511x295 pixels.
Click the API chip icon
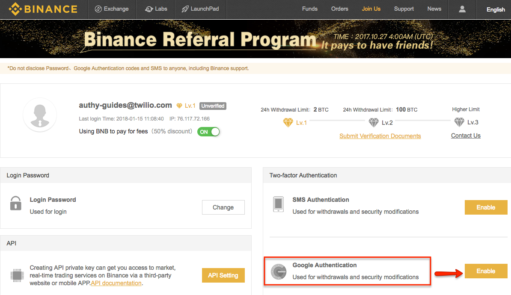17,275
